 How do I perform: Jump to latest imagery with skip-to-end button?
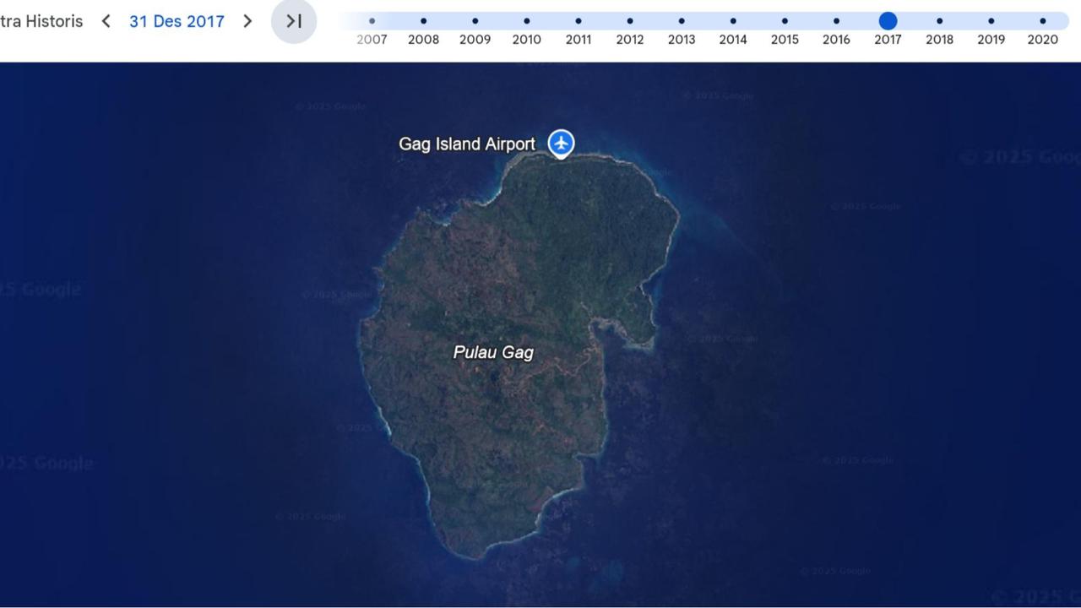(x=294, y=21)
